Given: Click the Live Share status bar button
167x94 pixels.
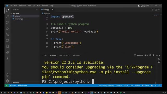Looking at the screenshot, I should [23, 85].
